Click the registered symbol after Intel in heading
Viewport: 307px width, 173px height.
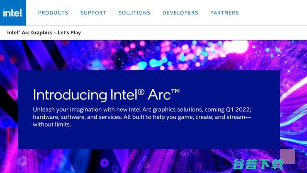[141, 92]
